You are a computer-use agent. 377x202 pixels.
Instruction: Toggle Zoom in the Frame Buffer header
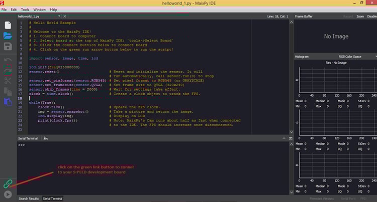tap(360, 16)
